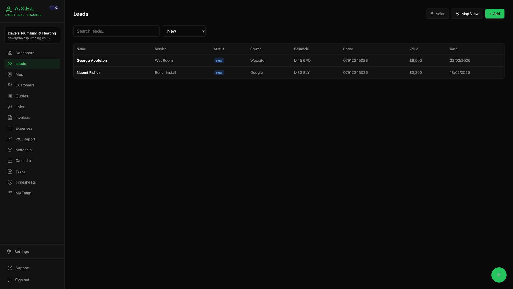The width and height of the screenshot is (513, 289).
Task: Open Quotes using the receipt icon
Action: (x=10, y=96)
